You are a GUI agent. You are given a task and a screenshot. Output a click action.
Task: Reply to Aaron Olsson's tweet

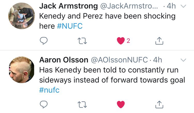43,104
